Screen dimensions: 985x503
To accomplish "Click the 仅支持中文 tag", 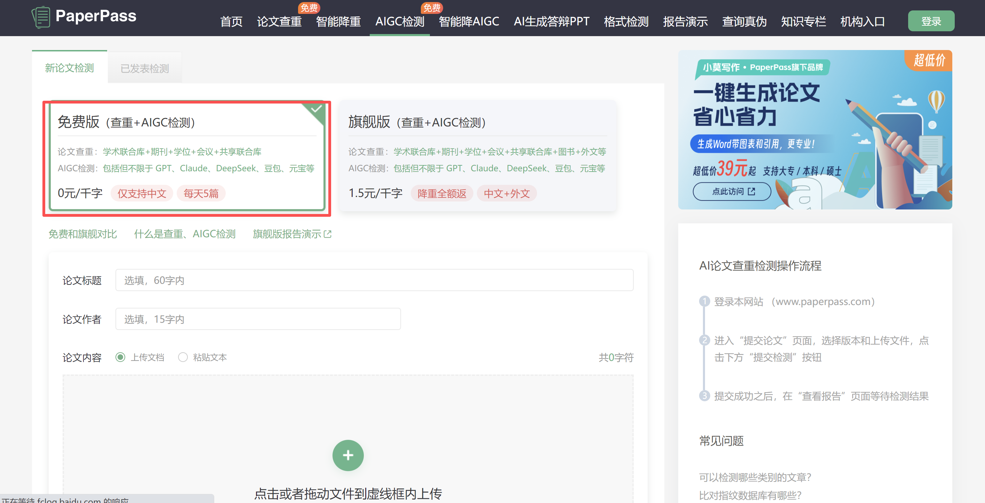I will [142, 193].
